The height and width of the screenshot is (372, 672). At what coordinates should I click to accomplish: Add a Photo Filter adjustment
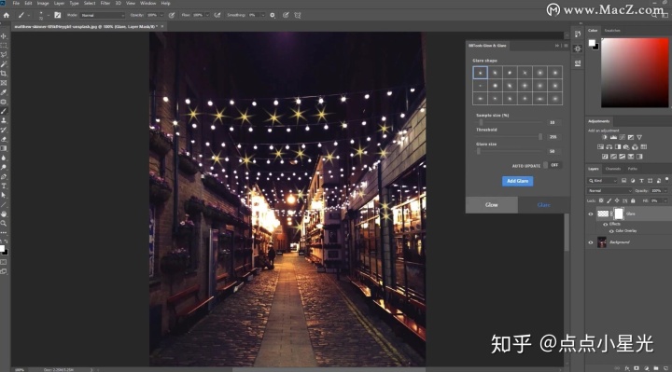(626, 146)
